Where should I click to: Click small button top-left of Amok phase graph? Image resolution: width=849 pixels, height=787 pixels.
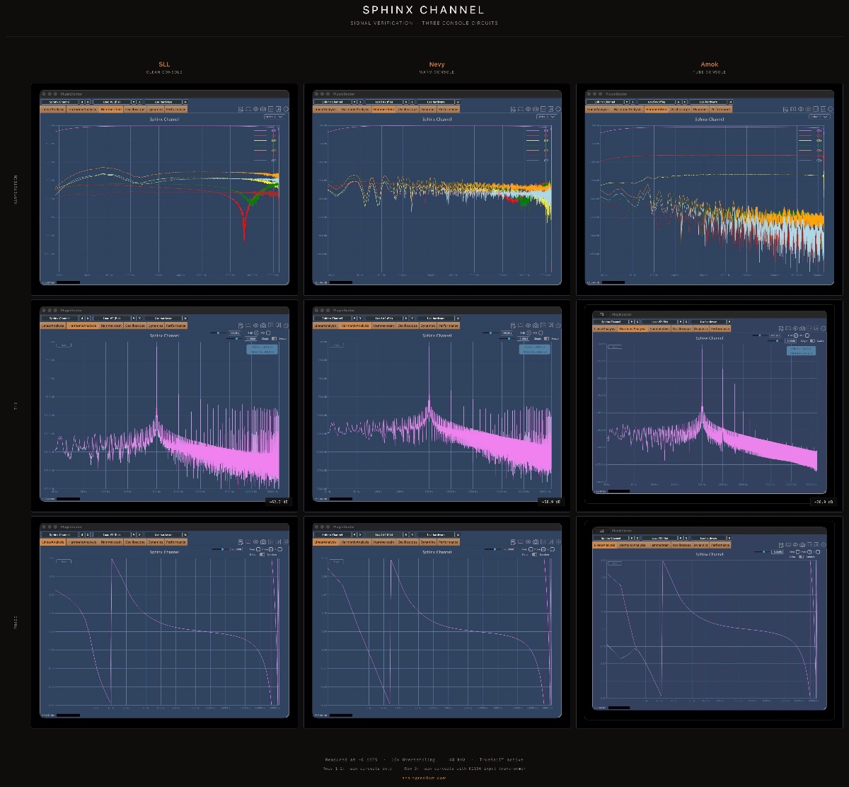pyautogui.click(x=614, y=563)
